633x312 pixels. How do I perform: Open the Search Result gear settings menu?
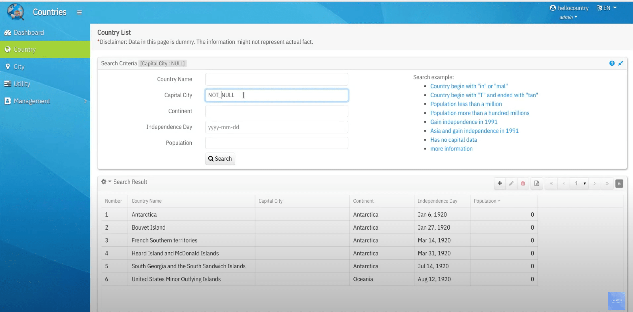[106, 182]
